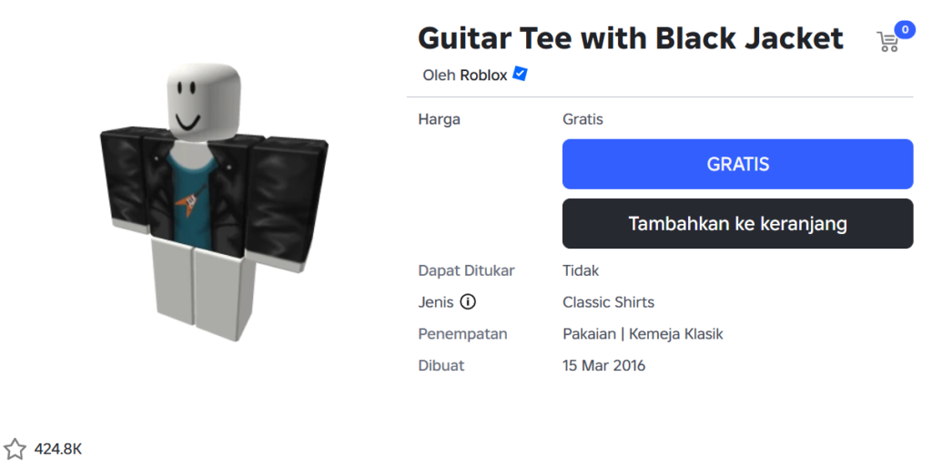The height and width of the screenshot is (468, 932).
Task: Click the Kemeja Klasik link
Action: [x=676, y=334]
